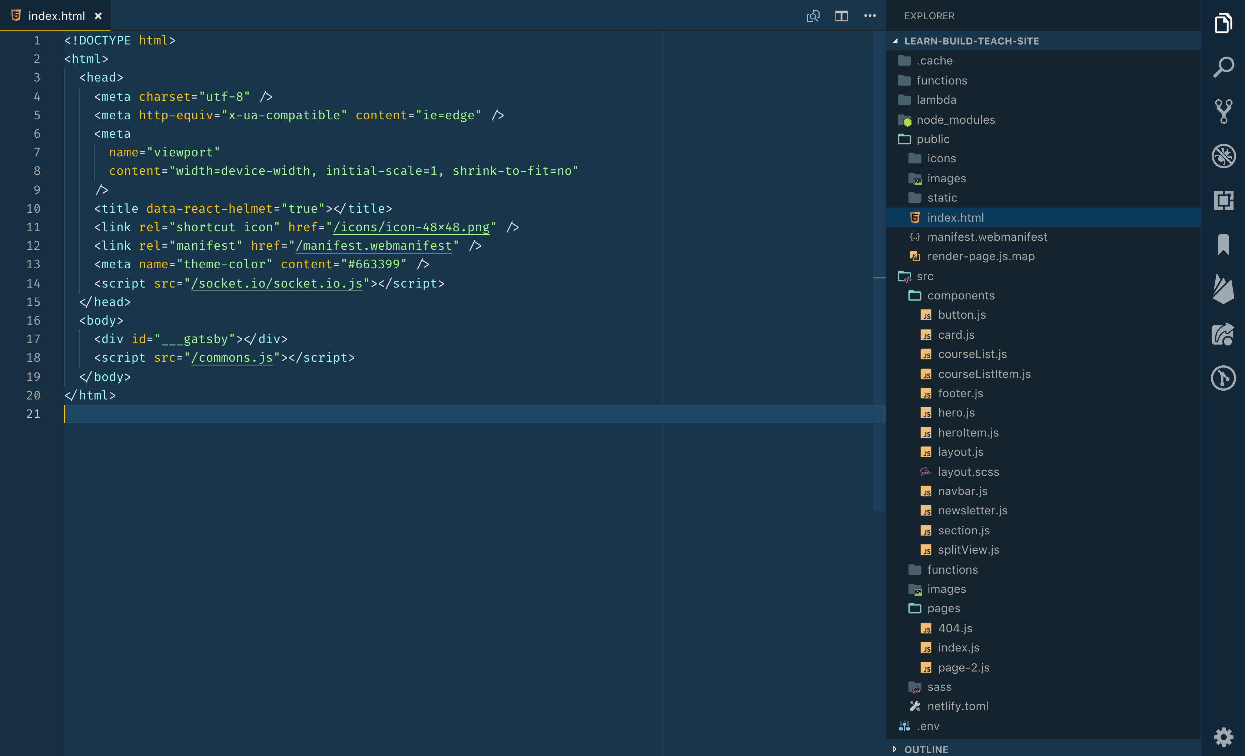Collapse the LEARN-BUILD-TEACH-SITE section
The height and width of the screenshot is (756, 1245).
[1043, 41]
